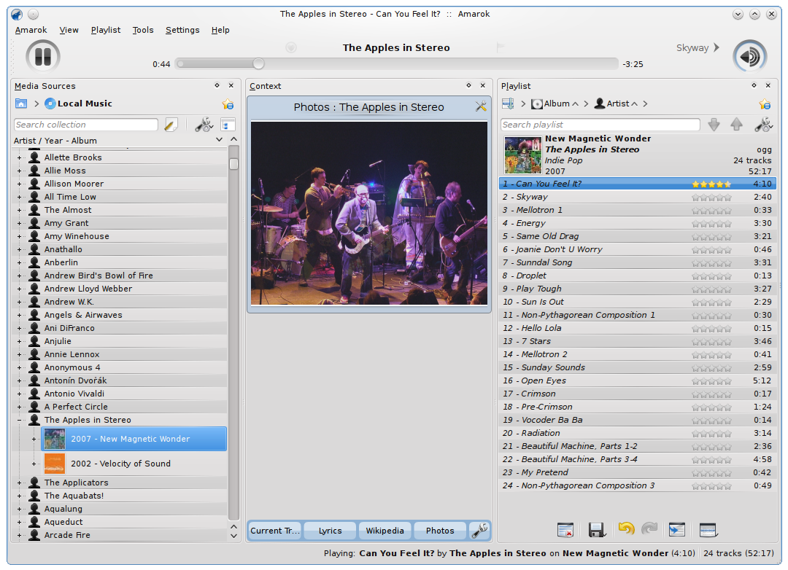Open the collection sort options wrench icon
Viewport: 788px width, 570px height.
204,125
